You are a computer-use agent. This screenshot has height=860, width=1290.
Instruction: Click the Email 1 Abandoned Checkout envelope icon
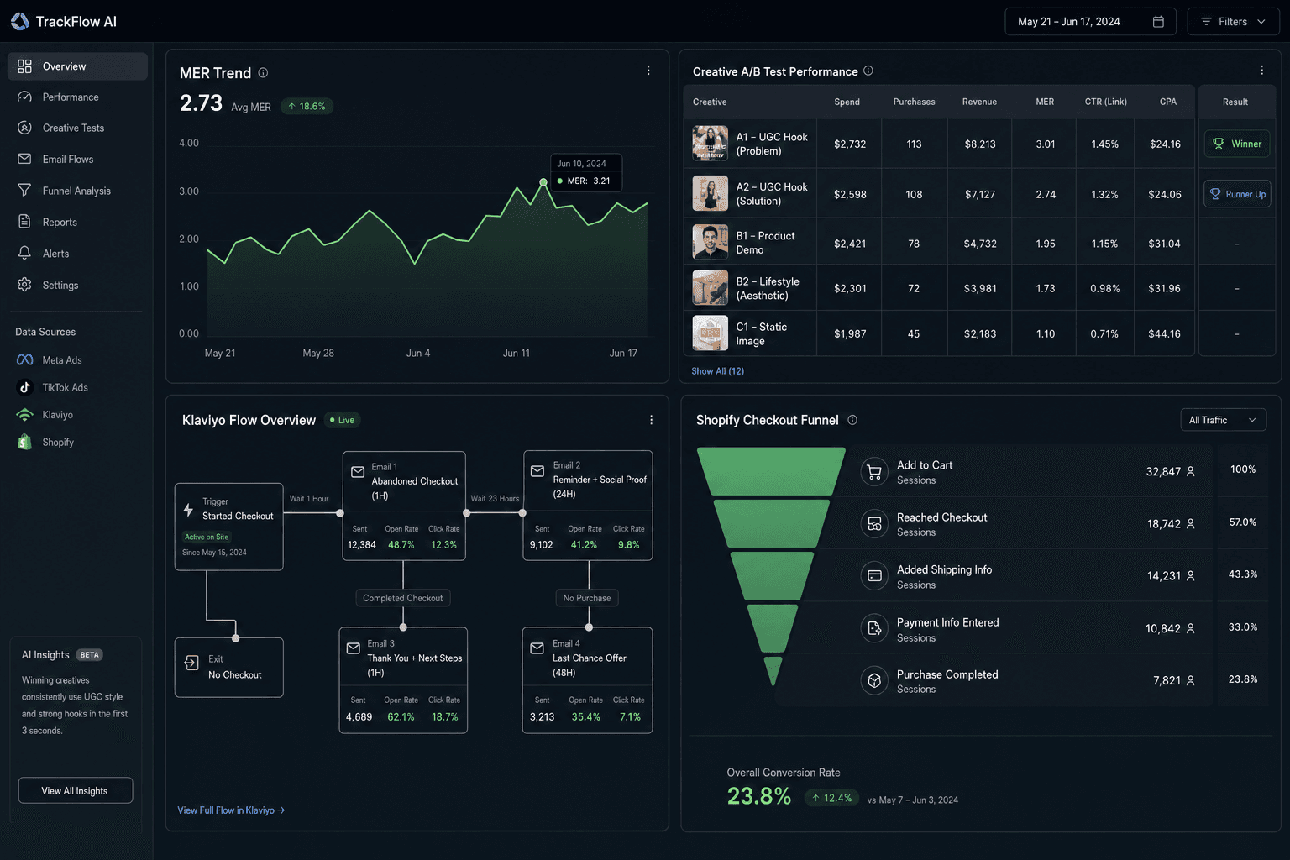point(358,472)
